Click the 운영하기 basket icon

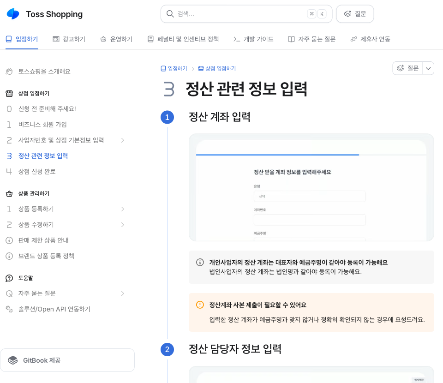click(103, 39)
